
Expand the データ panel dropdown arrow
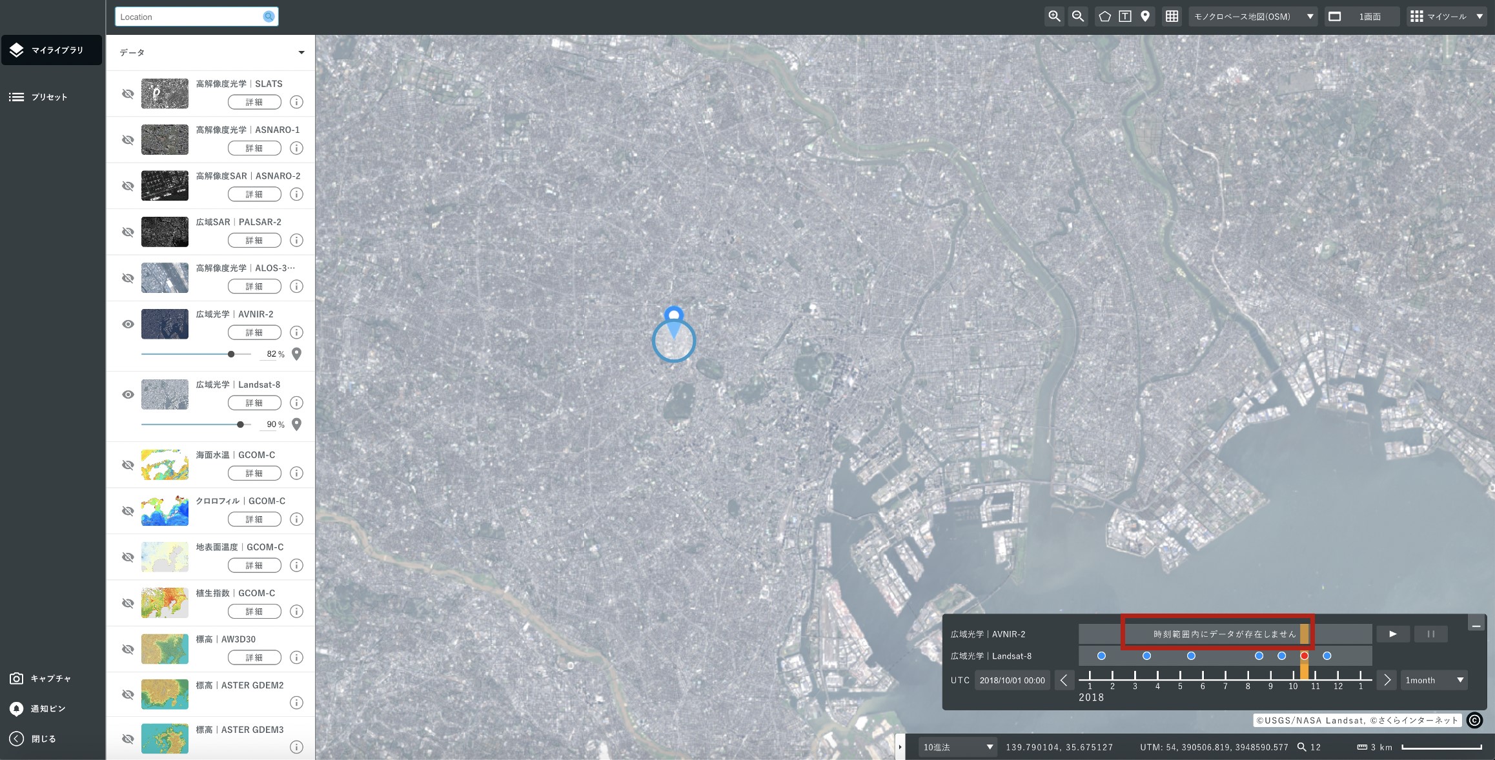coord(301,52)
